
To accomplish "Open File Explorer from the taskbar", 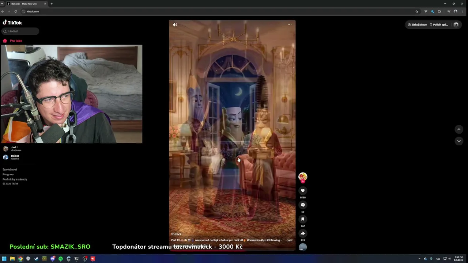I will click(12, 259).
